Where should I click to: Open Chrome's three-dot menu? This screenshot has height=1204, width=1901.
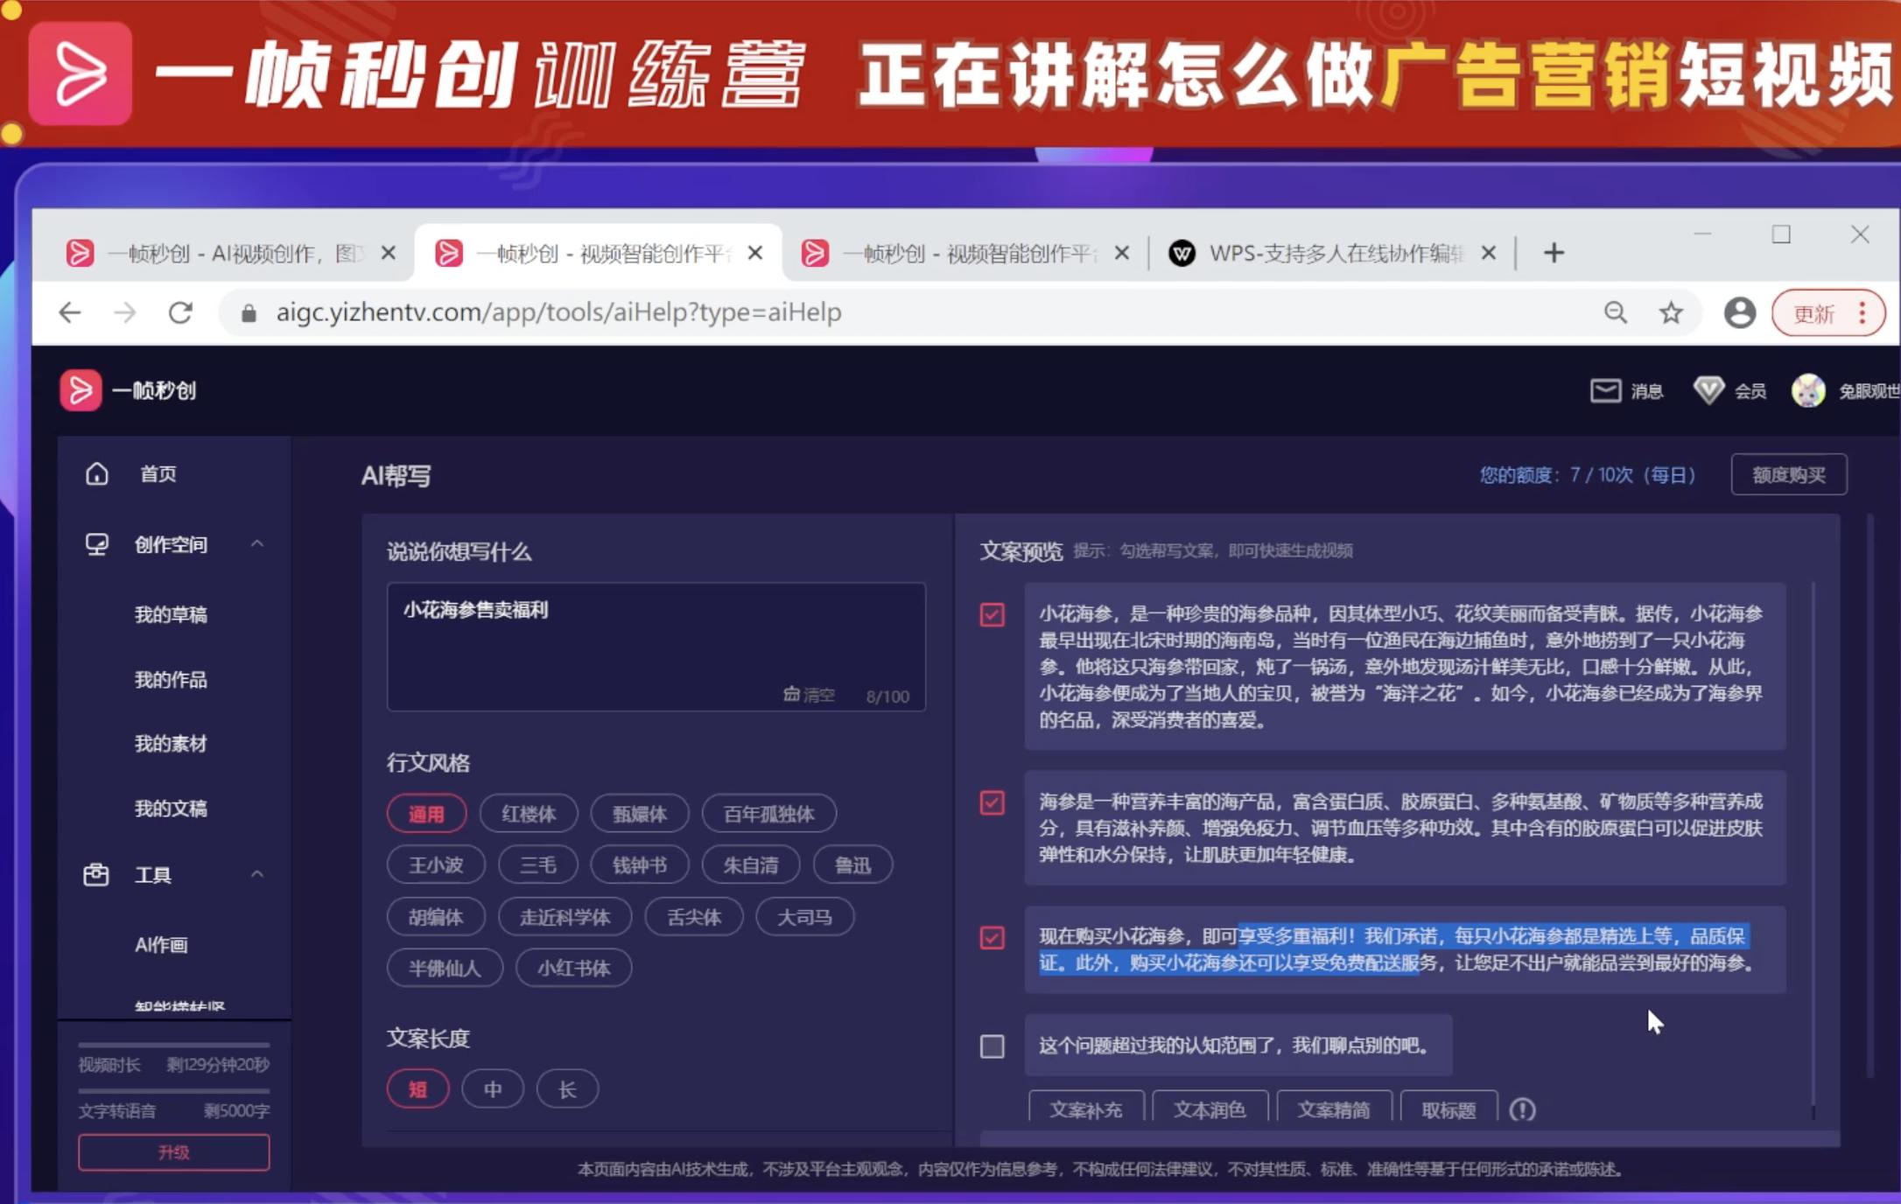coord(1862,312)
